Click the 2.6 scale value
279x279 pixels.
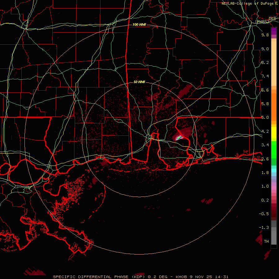coord(265,159)
